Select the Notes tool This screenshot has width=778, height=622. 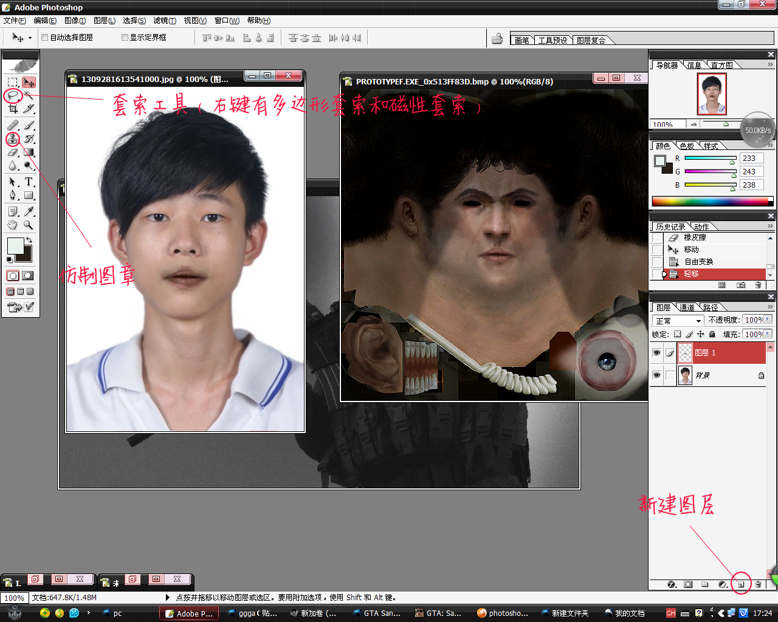(13, 211)
